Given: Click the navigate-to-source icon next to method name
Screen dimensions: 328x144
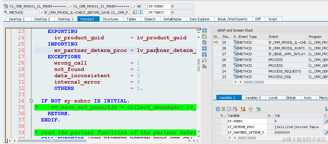Looking at the screenshot, I should pos(135,12).
